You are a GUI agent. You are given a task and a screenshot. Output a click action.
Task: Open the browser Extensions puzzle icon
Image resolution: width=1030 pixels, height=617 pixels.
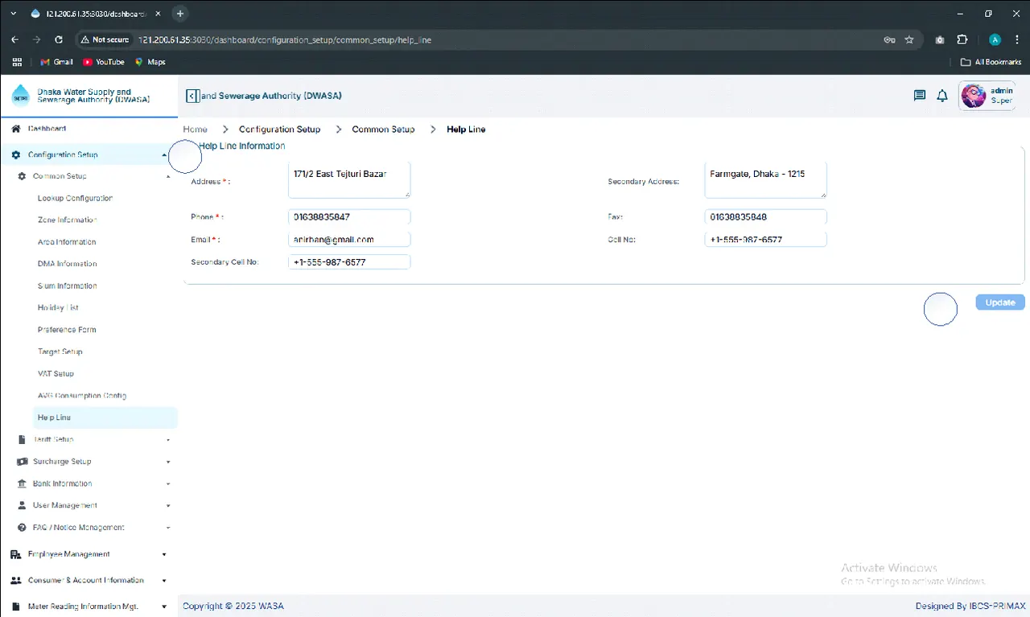pyautogui.click(x=962, y=39)
